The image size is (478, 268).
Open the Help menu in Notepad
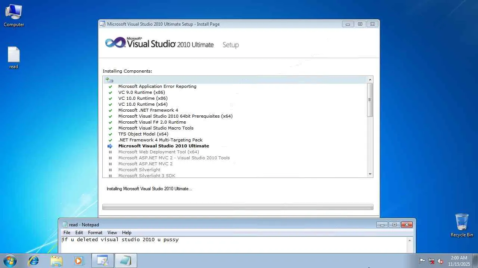127,233
